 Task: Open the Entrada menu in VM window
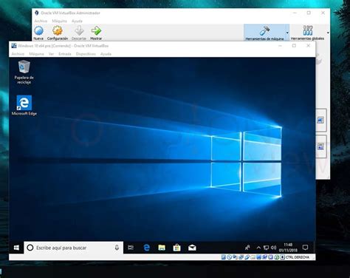tap(65, 54)
